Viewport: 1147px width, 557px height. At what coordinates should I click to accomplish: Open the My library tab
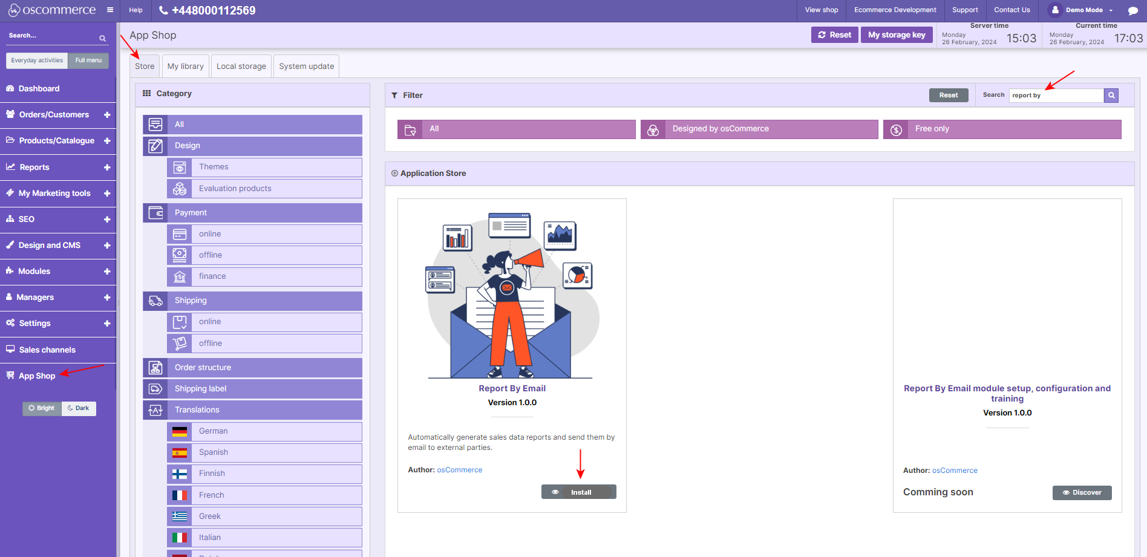pos(185,67)
